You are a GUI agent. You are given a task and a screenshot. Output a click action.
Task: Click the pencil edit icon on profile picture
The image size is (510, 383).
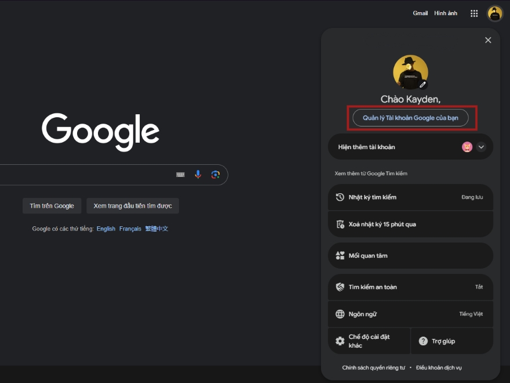[x=422, y=84]
